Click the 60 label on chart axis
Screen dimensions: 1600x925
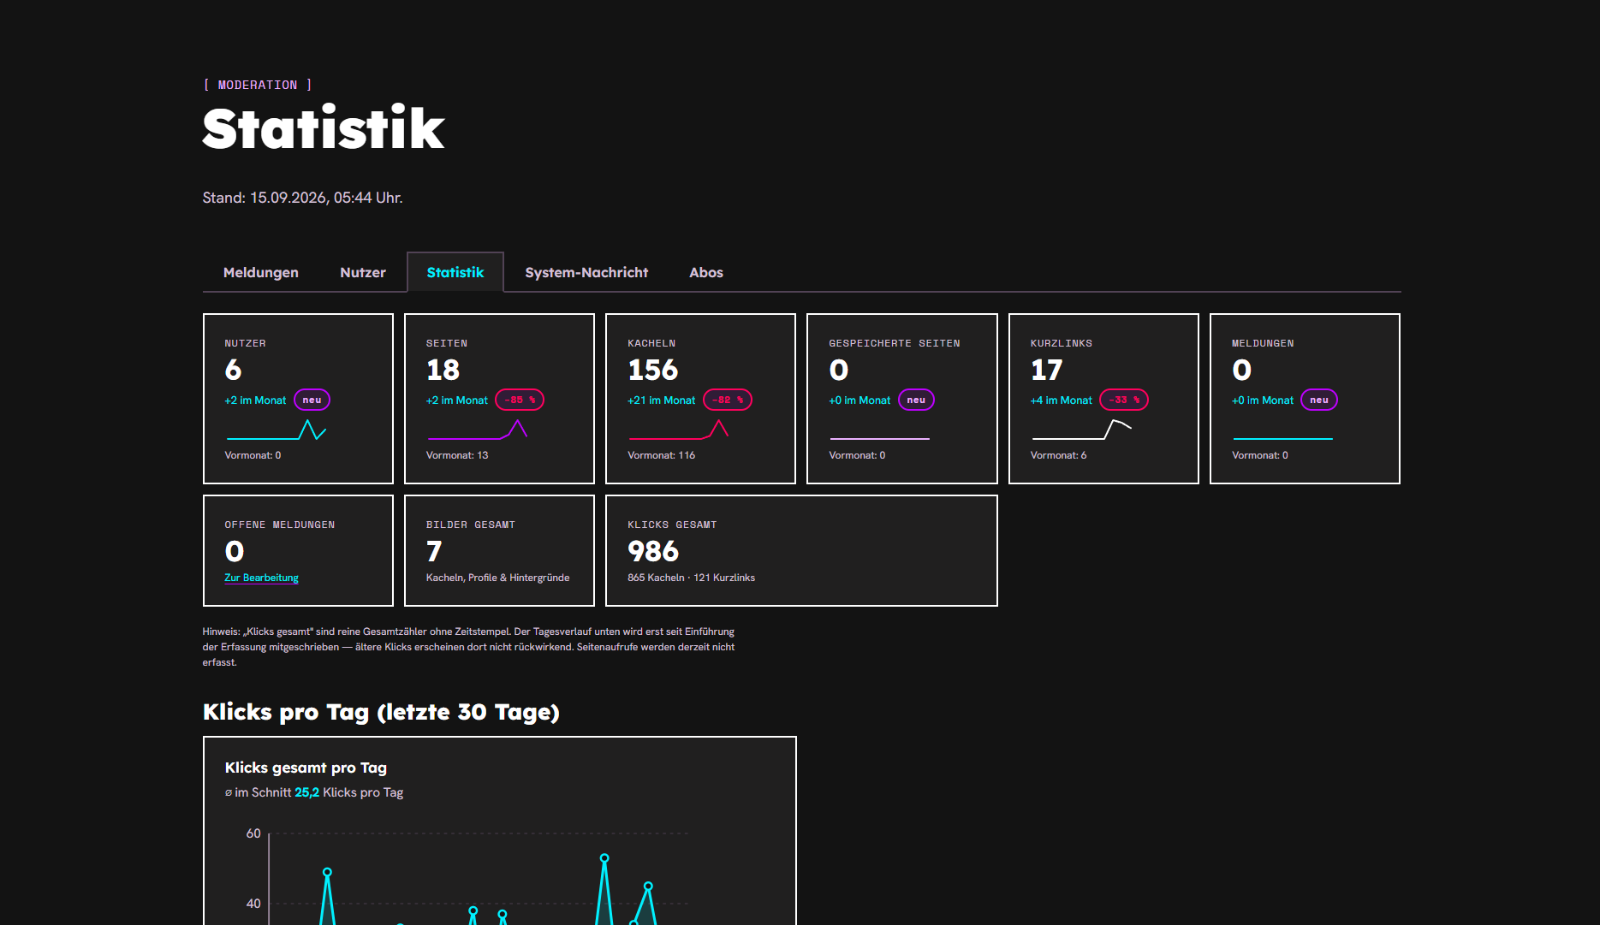(x=253, y=833)
